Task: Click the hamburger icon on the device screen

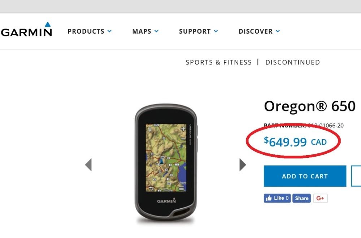Action: coord(181,188)
